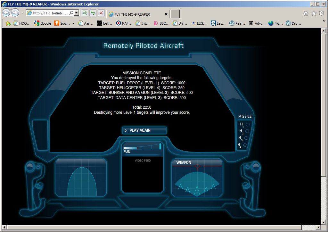Open Favorites star icon at top right
Image resolution: width=328 pixels, height=232 pixels.
[314, 13]
